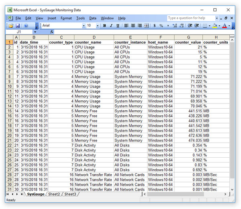Apply percent style icon
241x209 pixels.
coord(161,26)
